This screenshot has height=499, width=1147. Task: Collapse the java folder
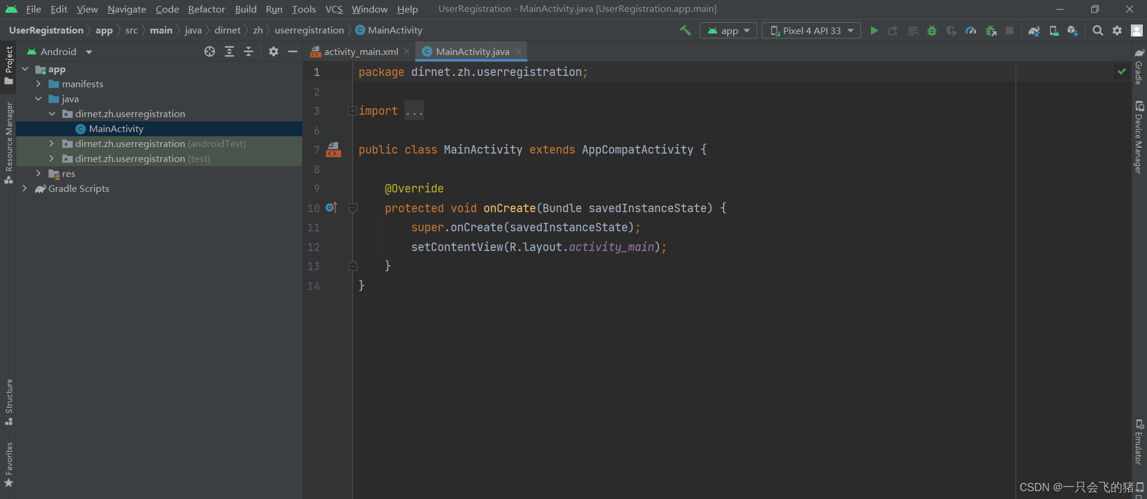(38, 99)
